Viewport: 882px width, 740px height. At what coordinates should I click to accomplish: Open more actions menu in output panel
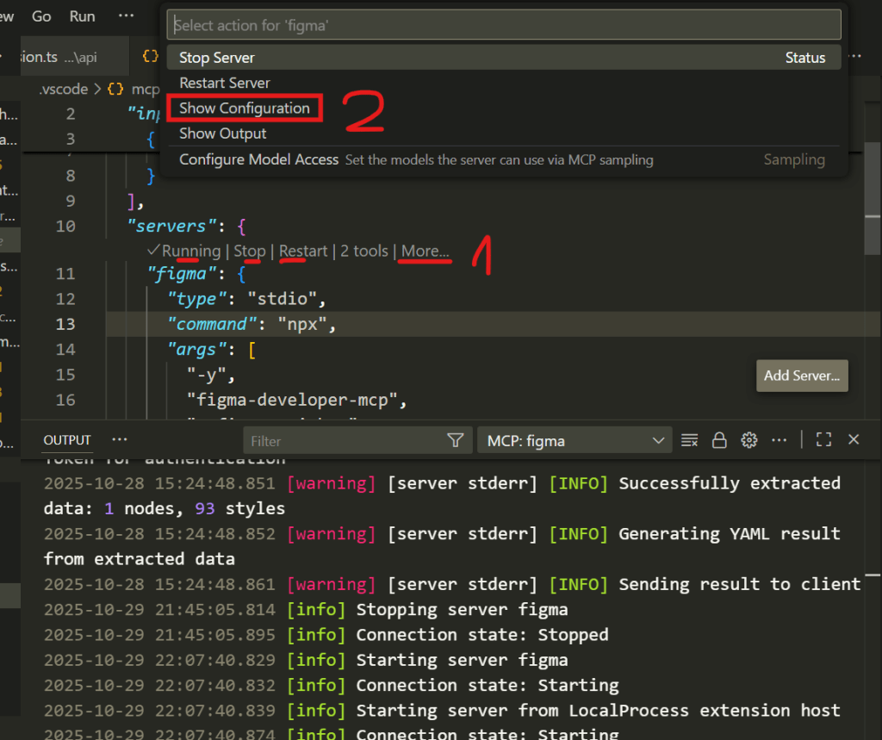tap(780, 439)
